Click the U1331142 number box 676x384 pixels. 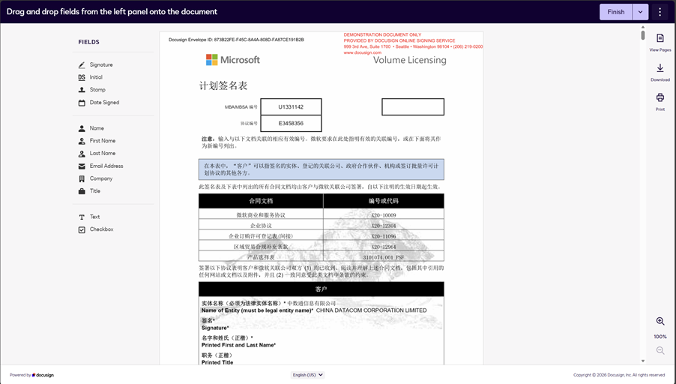[291, 107]
